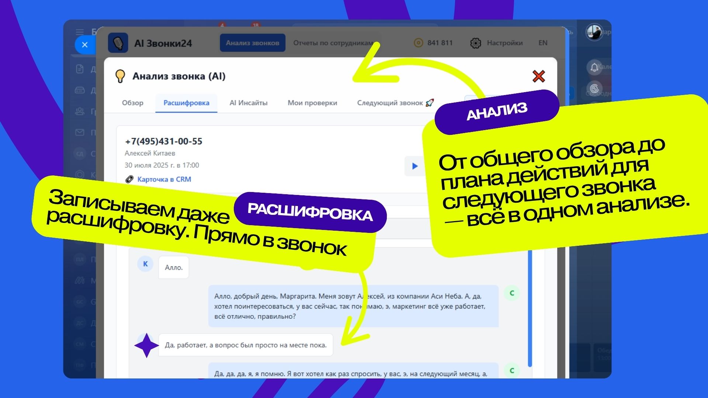Switch to the Обзор tab
The width and height of the screenshot is (708, 398).
[133, 103]
